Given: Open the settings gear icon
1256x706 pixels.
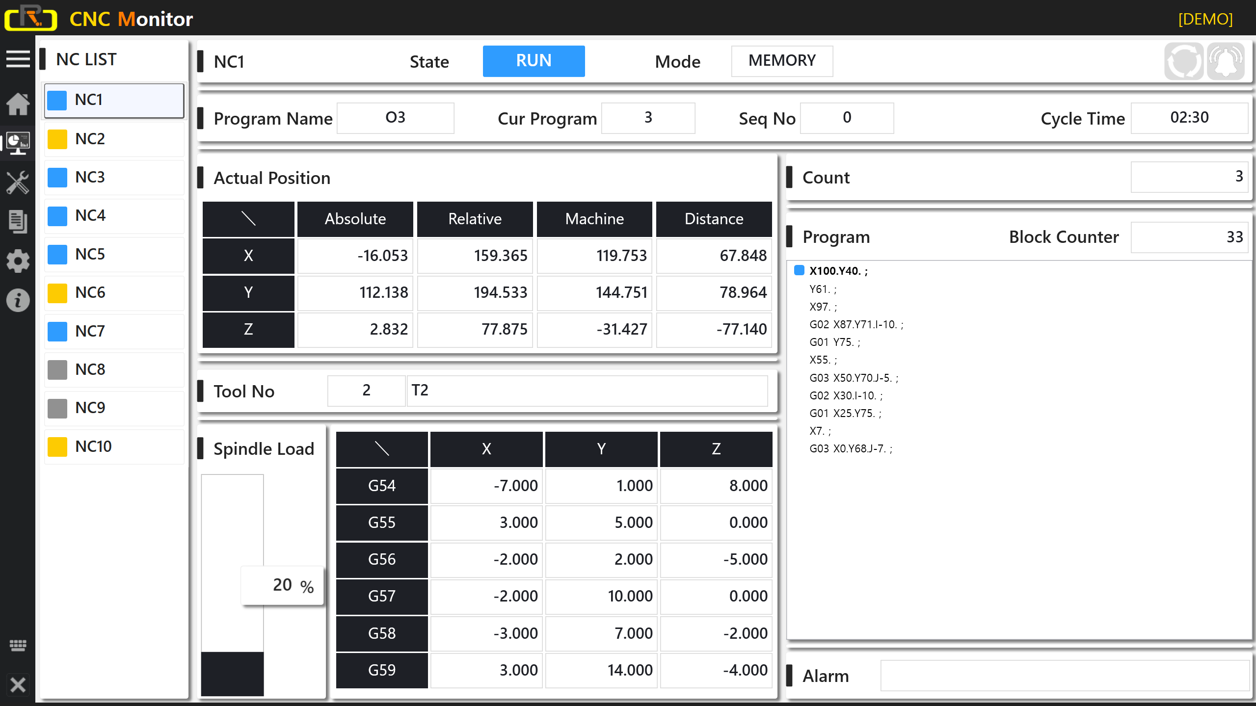Looking at the screenshot, I should [18, 261].
